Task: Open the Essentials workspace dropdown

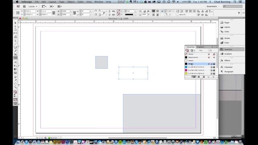Action: tap(213, 6)
